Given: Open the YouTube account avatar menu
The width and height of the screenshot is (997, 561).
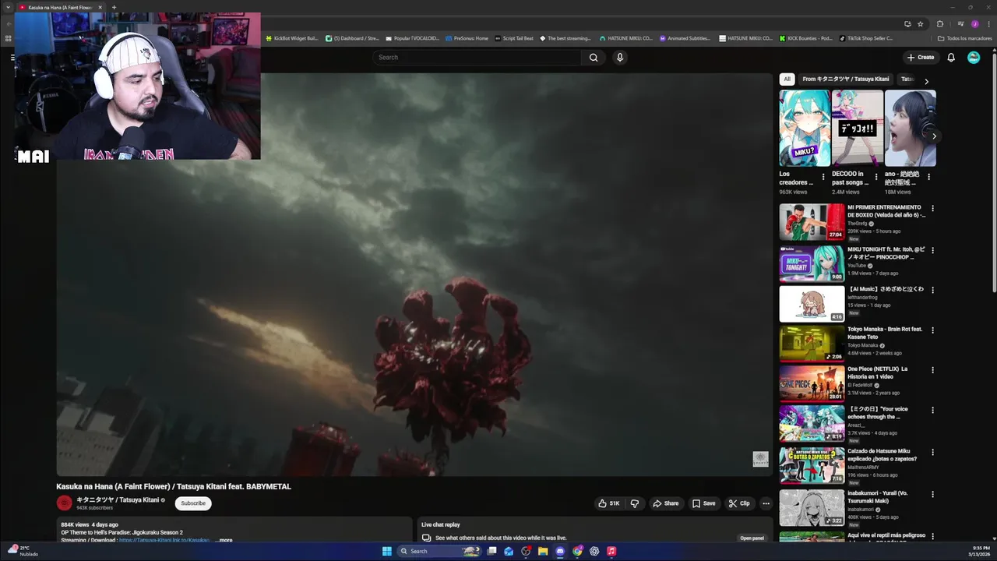Looking at the screenshot, I should tap(974, 57).
